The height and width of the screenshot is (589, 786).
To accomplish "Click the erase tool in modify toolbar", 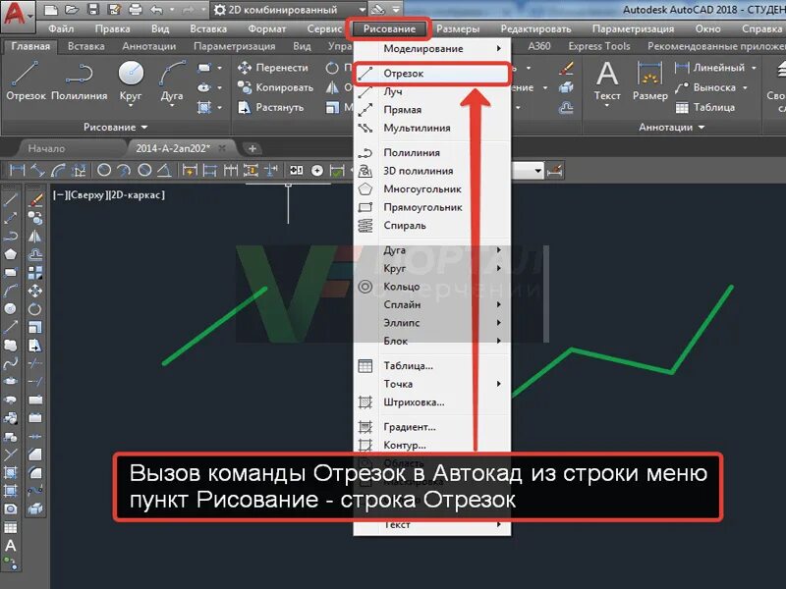I will pos(35,200).
